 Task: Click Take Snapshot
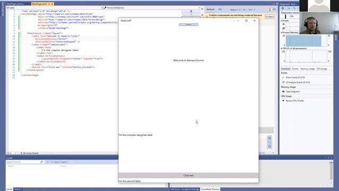(x=292, y=92)
